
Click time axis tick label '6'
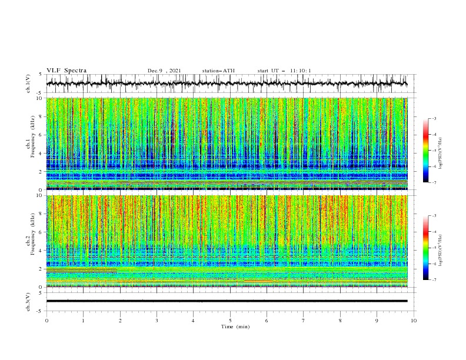267,321
